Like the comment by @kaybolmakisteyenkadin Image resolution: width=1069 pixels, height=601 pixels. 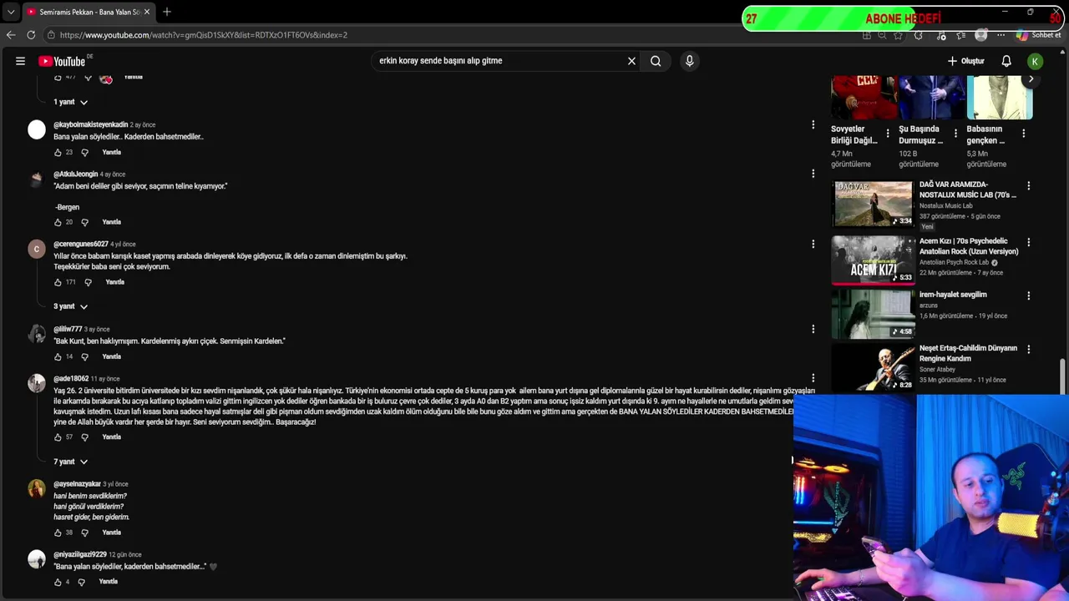58,153
